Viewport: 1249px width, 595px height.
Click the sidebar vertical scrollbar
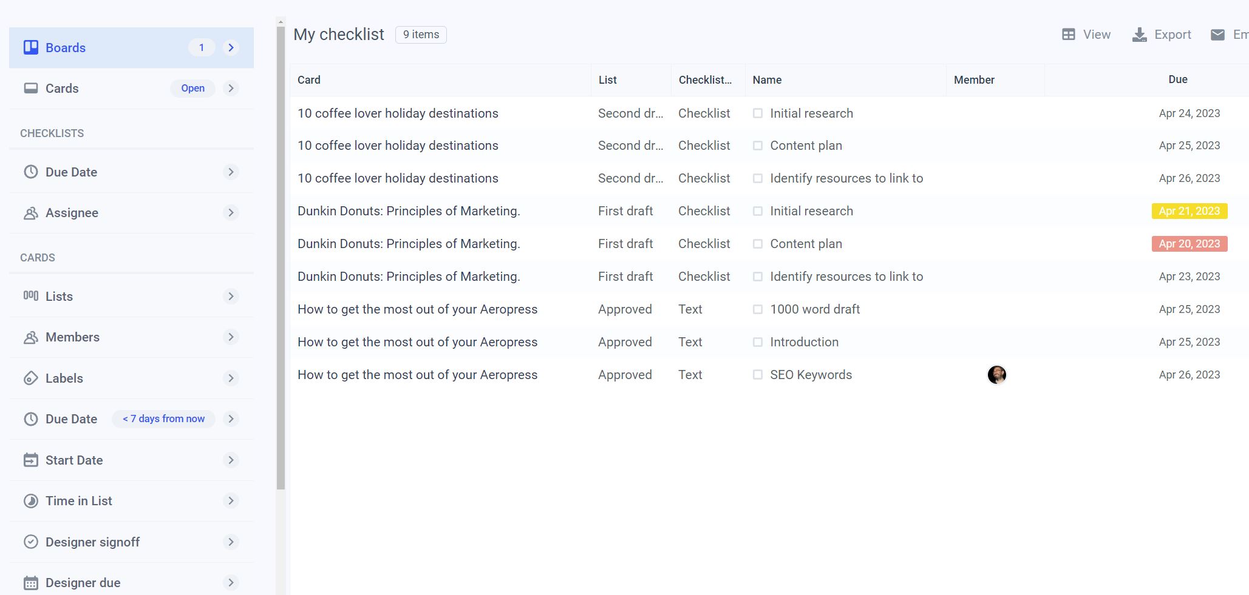281,258
